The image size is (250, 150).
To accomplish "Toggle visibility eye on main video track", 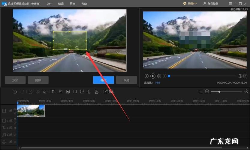I will coord(15,109).
